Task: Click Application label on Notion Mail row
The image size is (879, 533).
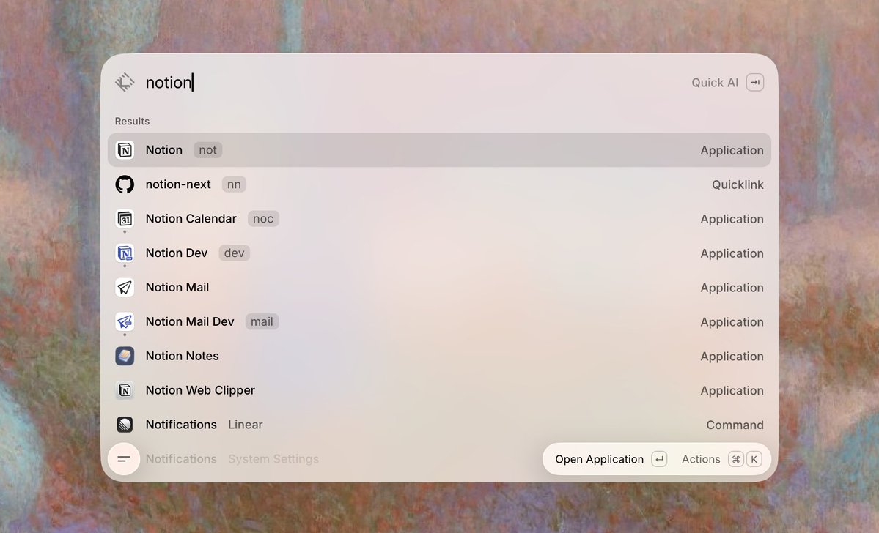Action: click(732, 288)
